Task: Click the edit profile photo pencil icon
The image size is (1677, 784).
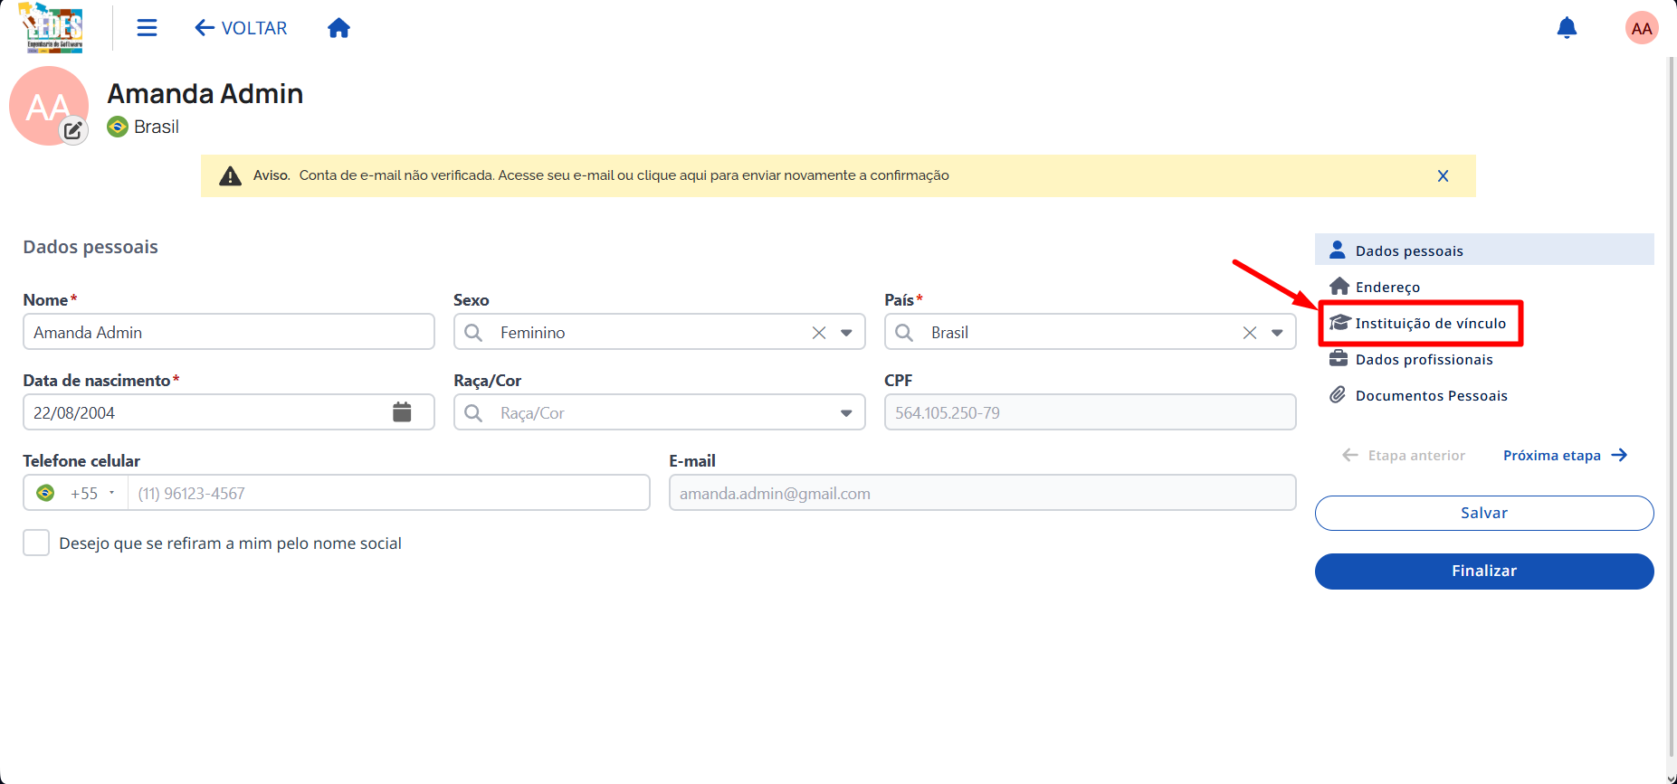Action: pos(73,131)
